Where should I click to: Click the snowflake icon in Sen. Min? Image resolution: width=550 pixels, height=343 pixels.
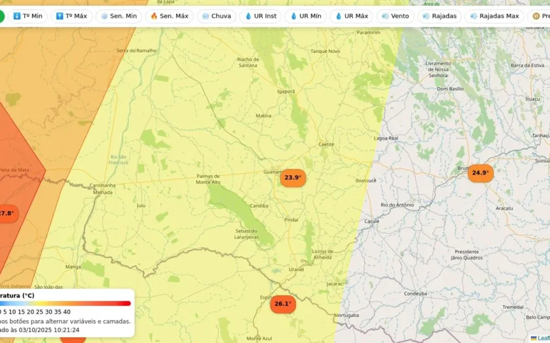click(x=104, y=16)
